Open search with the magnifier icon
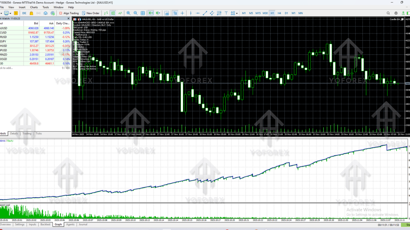410x230 pixels. [388, 13]
